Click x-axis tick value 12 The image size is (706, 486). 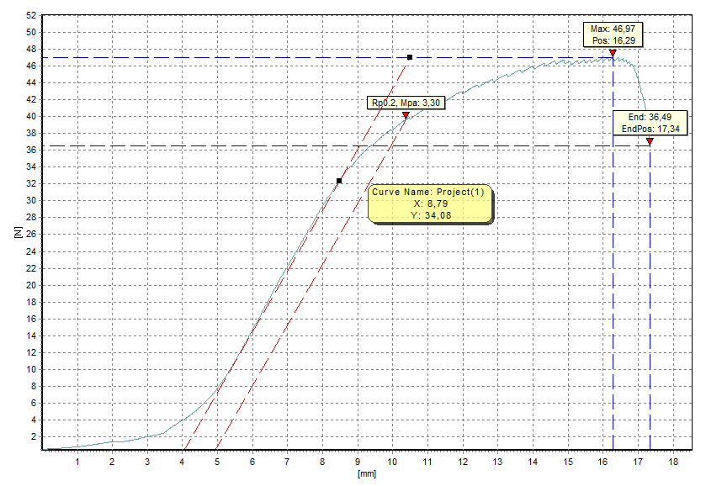click(463, 462)
